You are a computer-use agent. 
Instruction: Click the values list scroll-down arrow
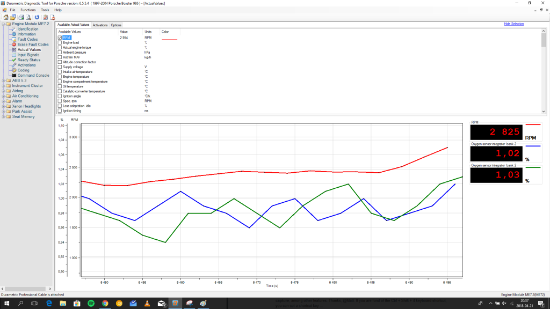pos(544,111)
